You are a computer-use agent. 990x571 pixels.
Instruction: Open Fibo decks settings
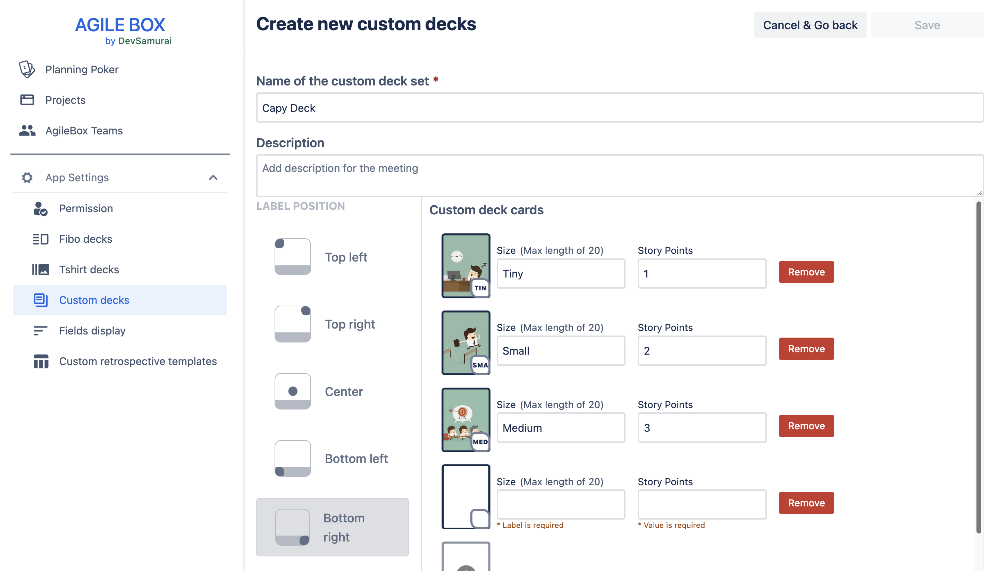120,239
